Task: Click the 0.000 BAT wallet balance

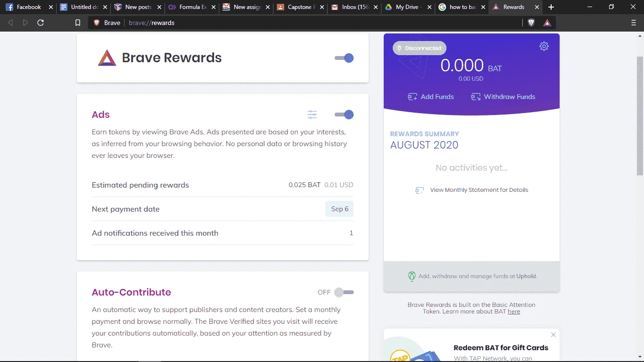Action: click(x=471, y=66)
